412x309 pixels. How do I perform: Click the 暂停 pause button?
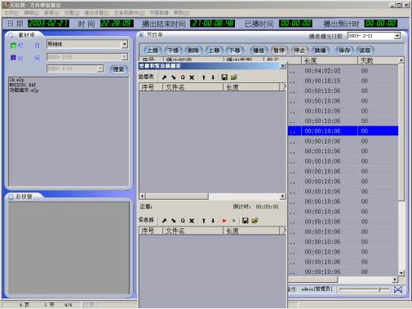tap(279, 51)
